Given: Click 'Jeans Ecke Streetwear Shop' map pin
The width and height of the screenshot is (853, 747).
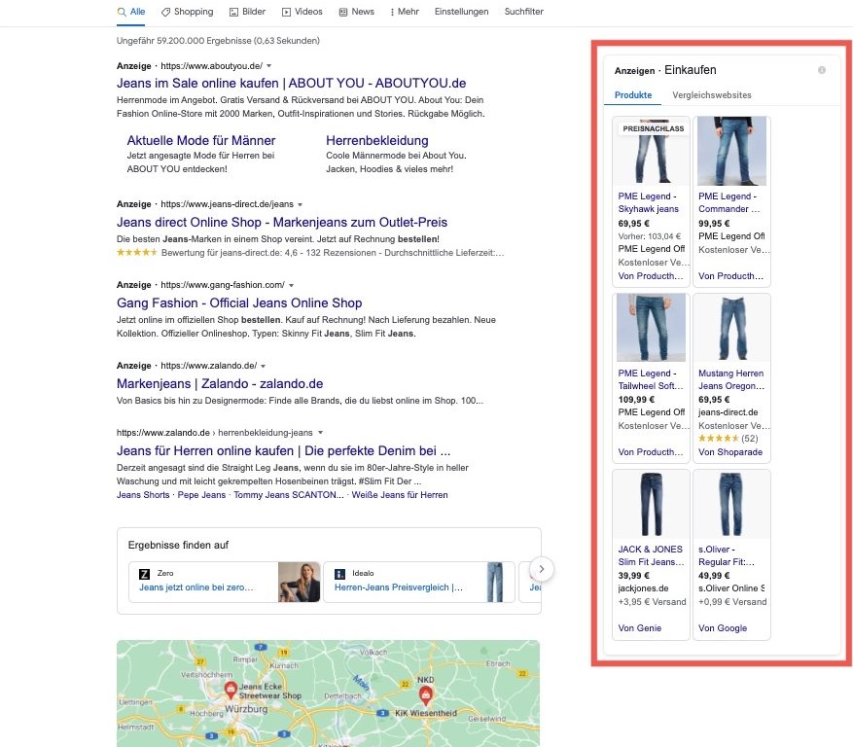Looking at the screenshot, I should click(231, 690).
